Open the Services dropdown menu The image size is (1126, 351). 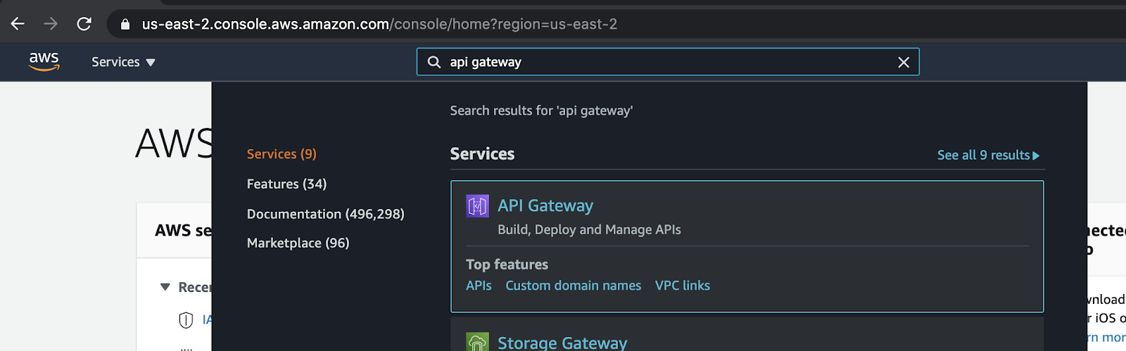pyautogui.click(x=123, y=62)
